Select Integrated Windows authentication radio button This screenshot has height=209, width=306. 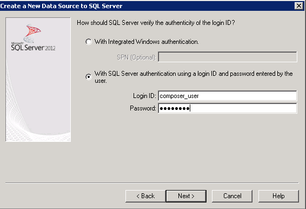(89, 42)
